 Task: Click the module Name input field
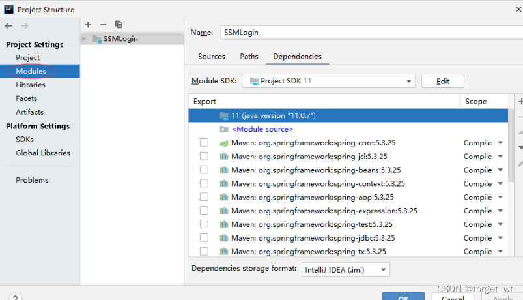[x=371, y=33]
